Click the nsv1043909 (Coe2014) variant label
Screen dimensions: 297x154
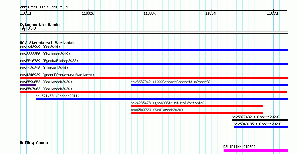pos(40,47)
